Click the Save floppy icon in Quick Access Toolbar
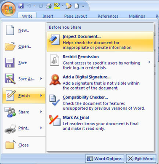Viewport: 159px width, 164px height. click(x=21, y=6)
